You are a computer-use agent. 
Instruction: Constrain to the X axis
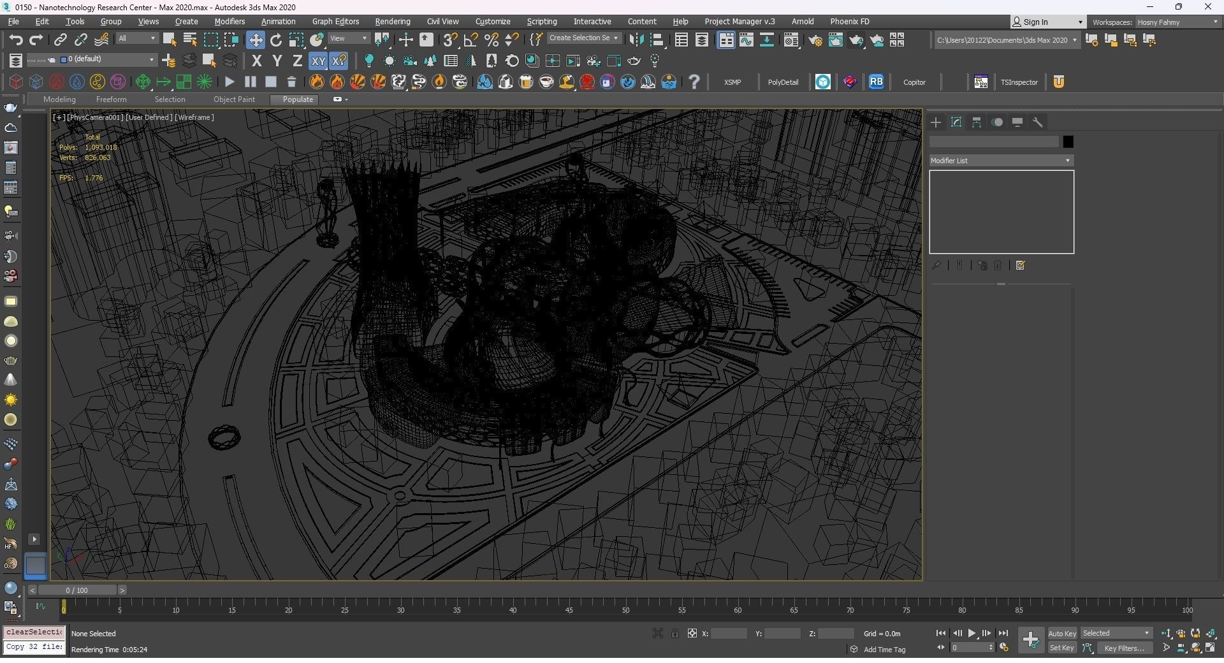[x=256, y=61]
